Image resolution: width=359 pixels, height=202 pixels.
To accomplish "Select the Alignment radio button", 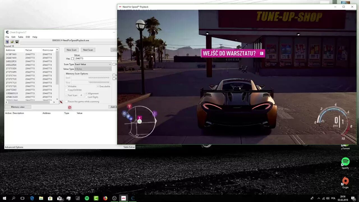I will pyautogui.click(x=86, y=93).
